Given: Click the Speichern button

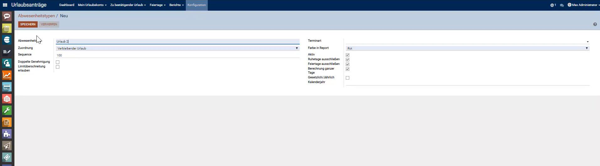Looking at the screenshot, I should [x=28, y=24].
